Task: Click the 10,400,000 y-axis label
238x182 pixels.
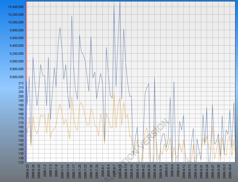Action: click(16, 7)
